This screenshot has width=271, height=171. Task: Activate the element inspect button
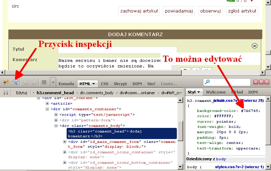[15, 82]
